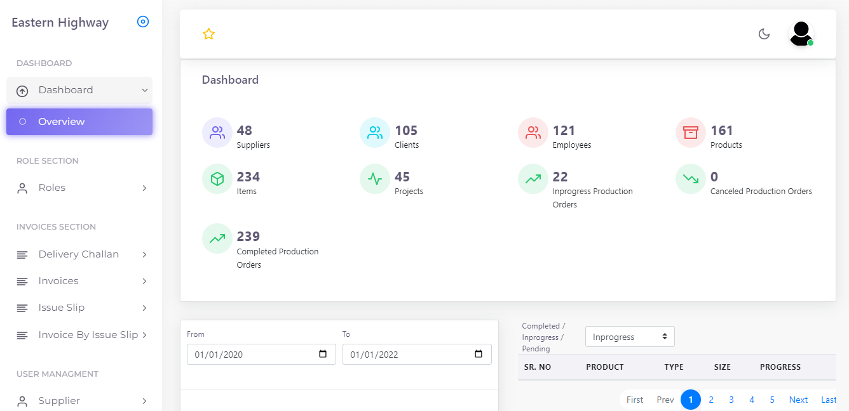Open the Invoices sidebar menu item
Screen dimensions: 849x411
tap(79, 281)
